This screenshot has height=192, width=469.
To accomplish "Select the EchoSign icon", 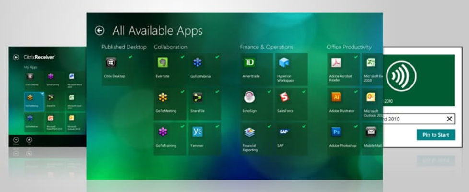I will click(249, 97).
